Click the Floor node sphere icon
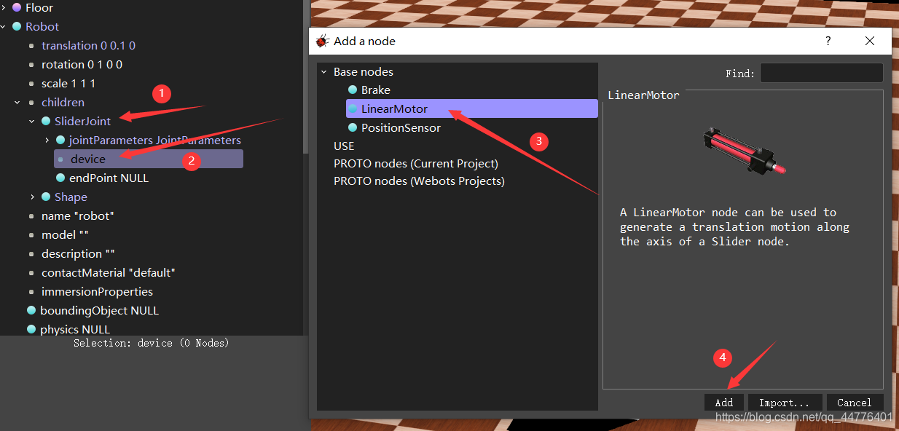This screenshot has height=431, width=899. click(17, 7)
